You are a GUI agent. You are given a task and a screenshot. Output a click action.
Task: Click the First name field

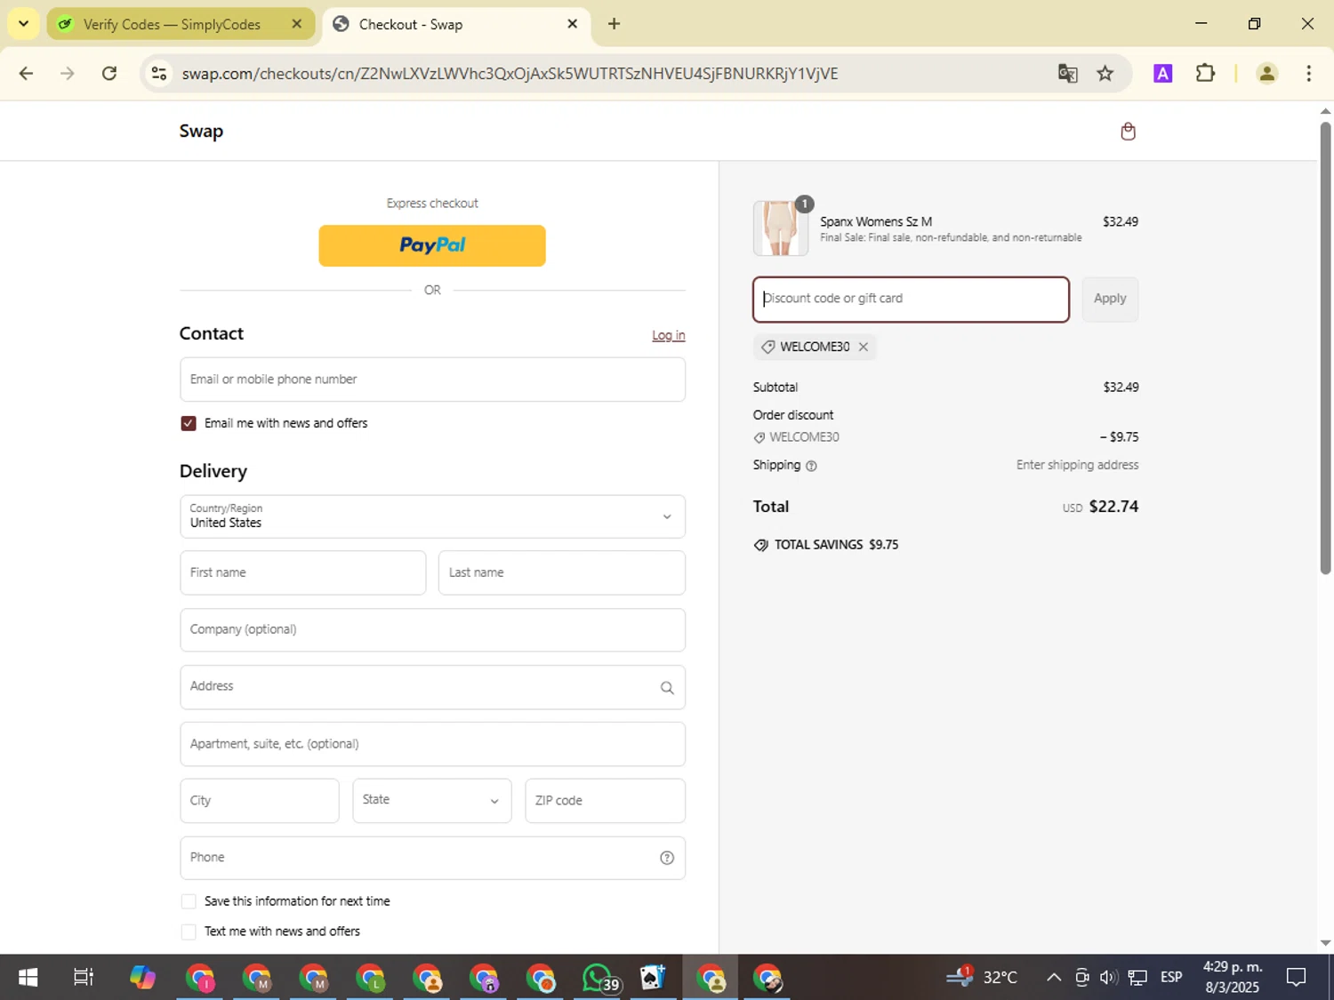coord(302,573)
